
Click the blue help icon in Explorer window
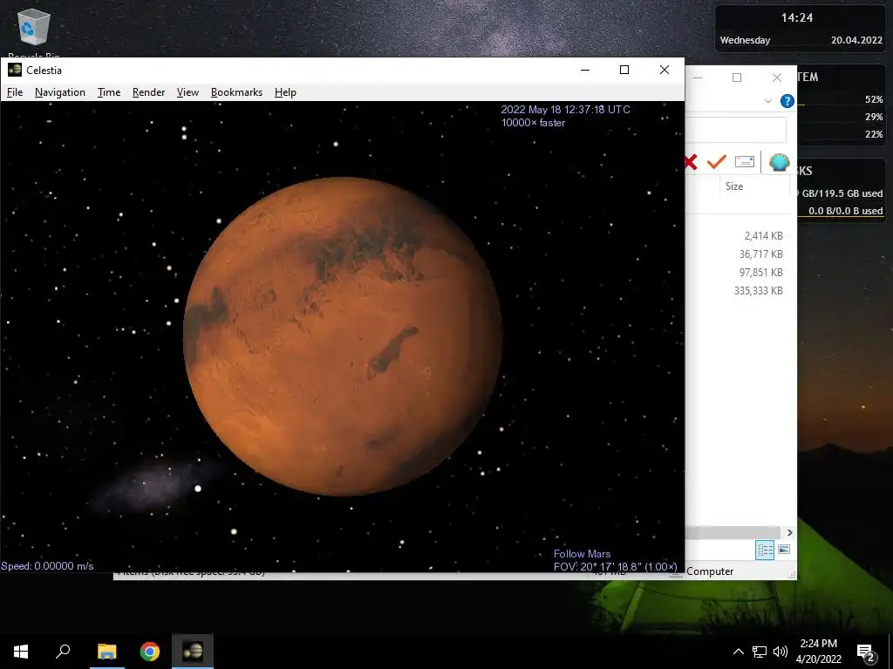tap(787, 101)
